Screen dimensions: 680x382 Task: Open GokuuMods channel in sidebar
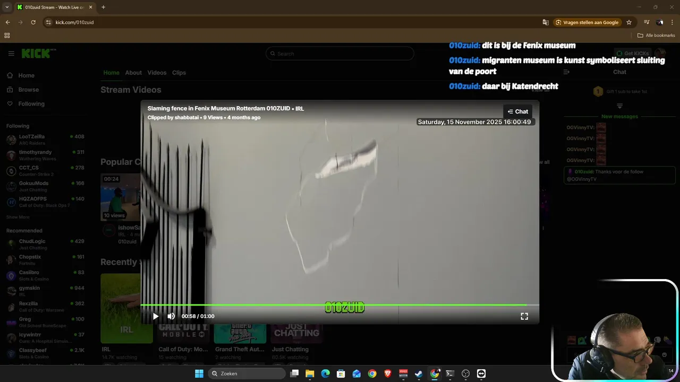click(45, 186)
